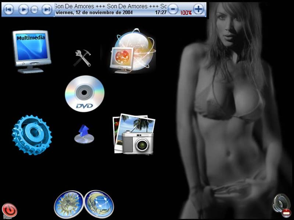Click the 100% volume readout

[x=186, y=13]
